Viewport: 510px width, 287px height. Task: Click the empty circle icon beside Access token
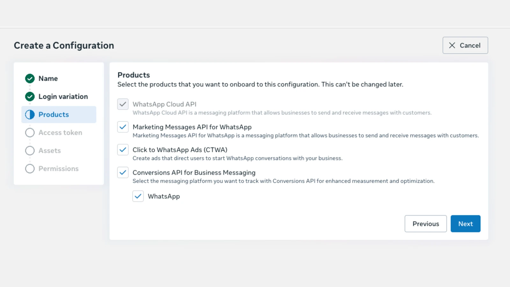30,133
